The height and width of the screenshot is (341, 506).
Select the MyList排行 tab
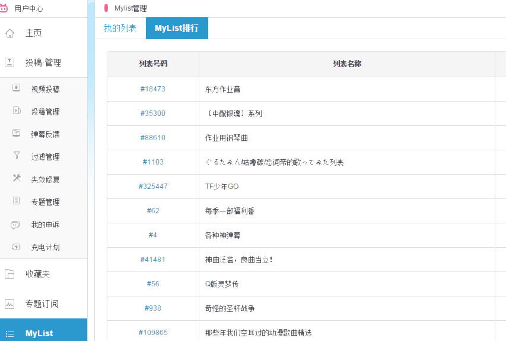[177, 28]
